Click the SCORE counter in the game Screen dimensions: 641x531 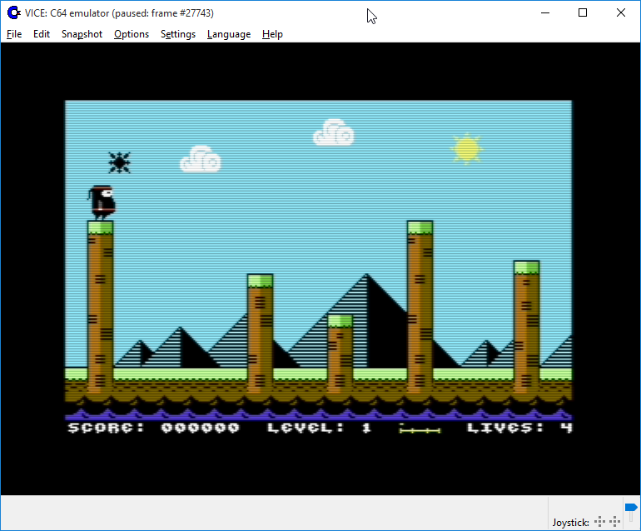coord(153,428)
